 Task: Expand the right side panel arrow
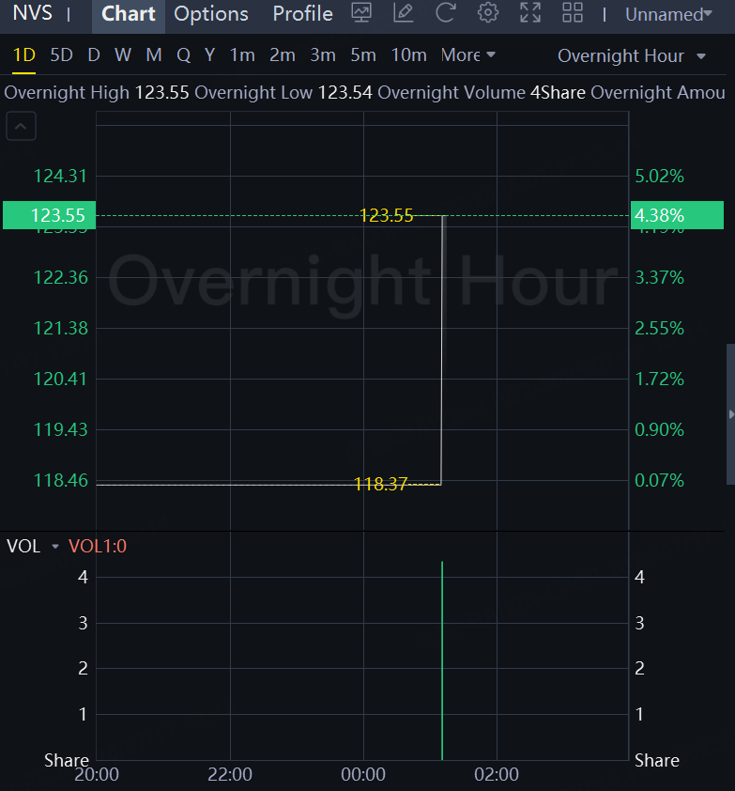click(x=730, y=413)
